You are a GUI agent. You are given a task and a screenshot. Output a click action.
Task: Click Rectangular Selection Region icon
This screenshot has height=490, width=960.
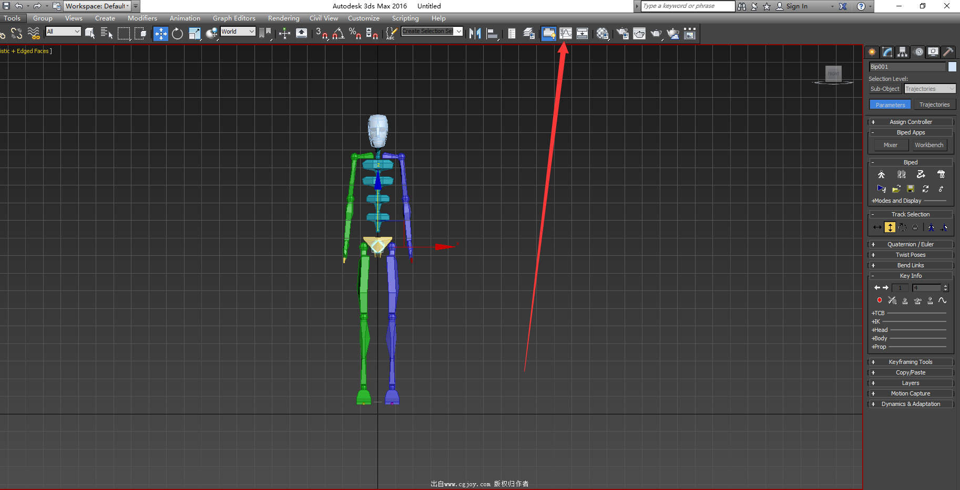pyautogui.click(x=124, y=34)
